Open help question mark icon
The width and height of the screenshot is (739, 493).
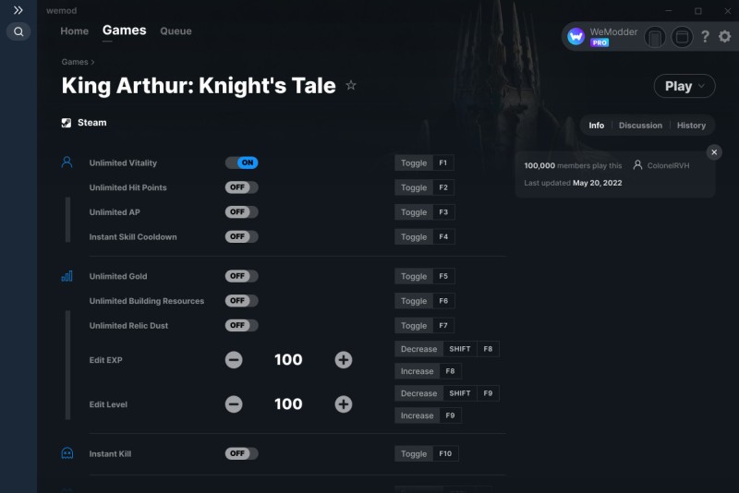705,36
